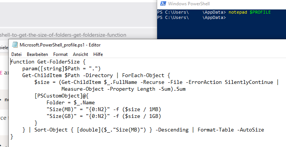The height and width of the screenshot is (147, 286).
Task: Open the Ansicht menu
Action: pyautogui.click(x=80, y=54)
